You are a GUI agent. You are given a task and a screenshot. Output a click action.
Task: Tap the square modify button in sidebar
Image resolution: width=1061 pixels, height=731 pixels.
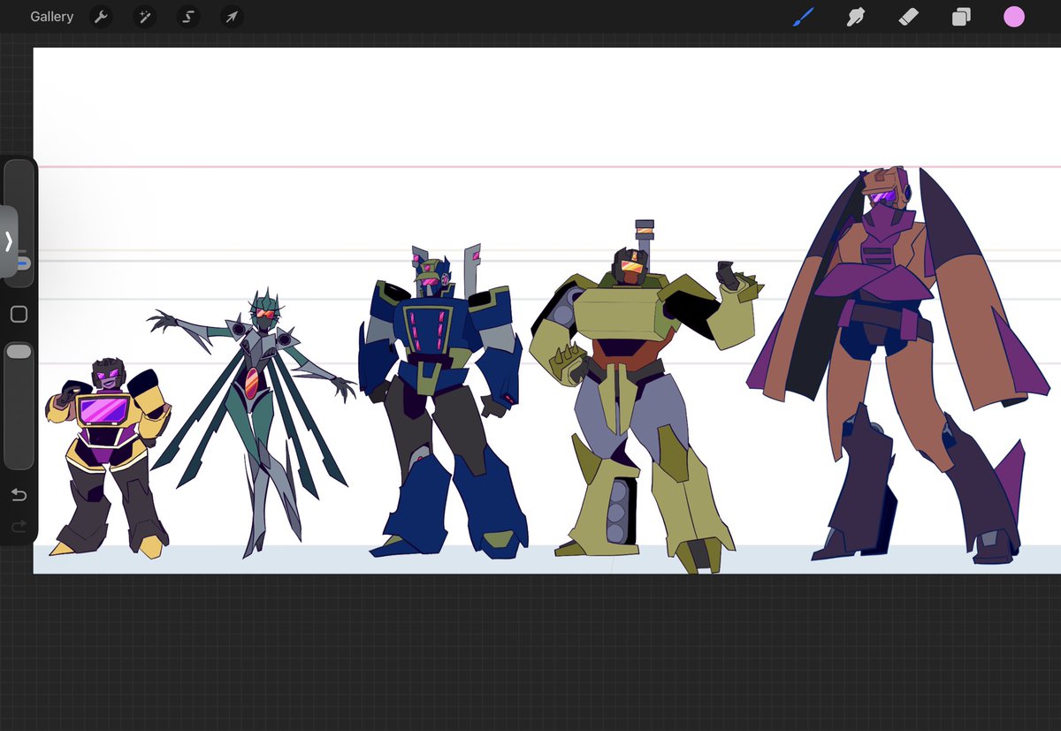tap(19, 314)
